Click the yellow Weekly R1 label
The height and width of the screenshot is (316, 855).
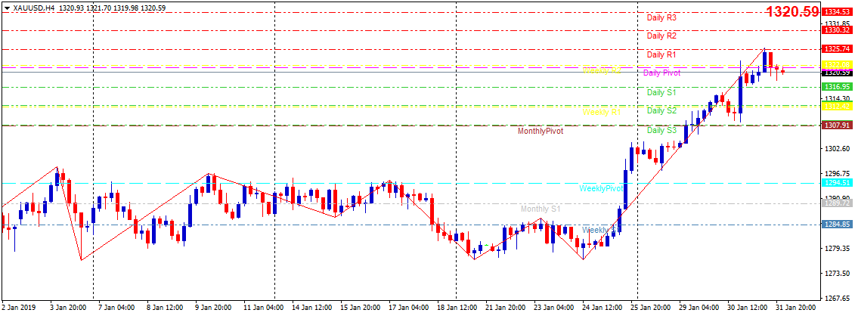coord(601,112)
